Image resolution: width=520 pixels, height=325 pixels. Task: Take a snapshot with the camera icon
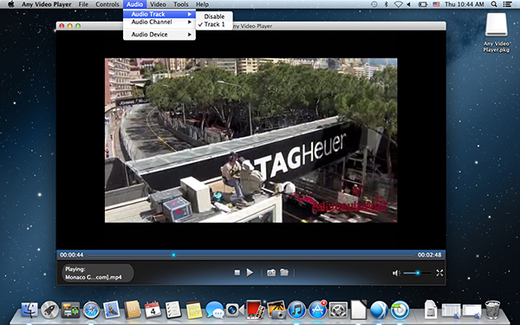(x=271, y=273)
